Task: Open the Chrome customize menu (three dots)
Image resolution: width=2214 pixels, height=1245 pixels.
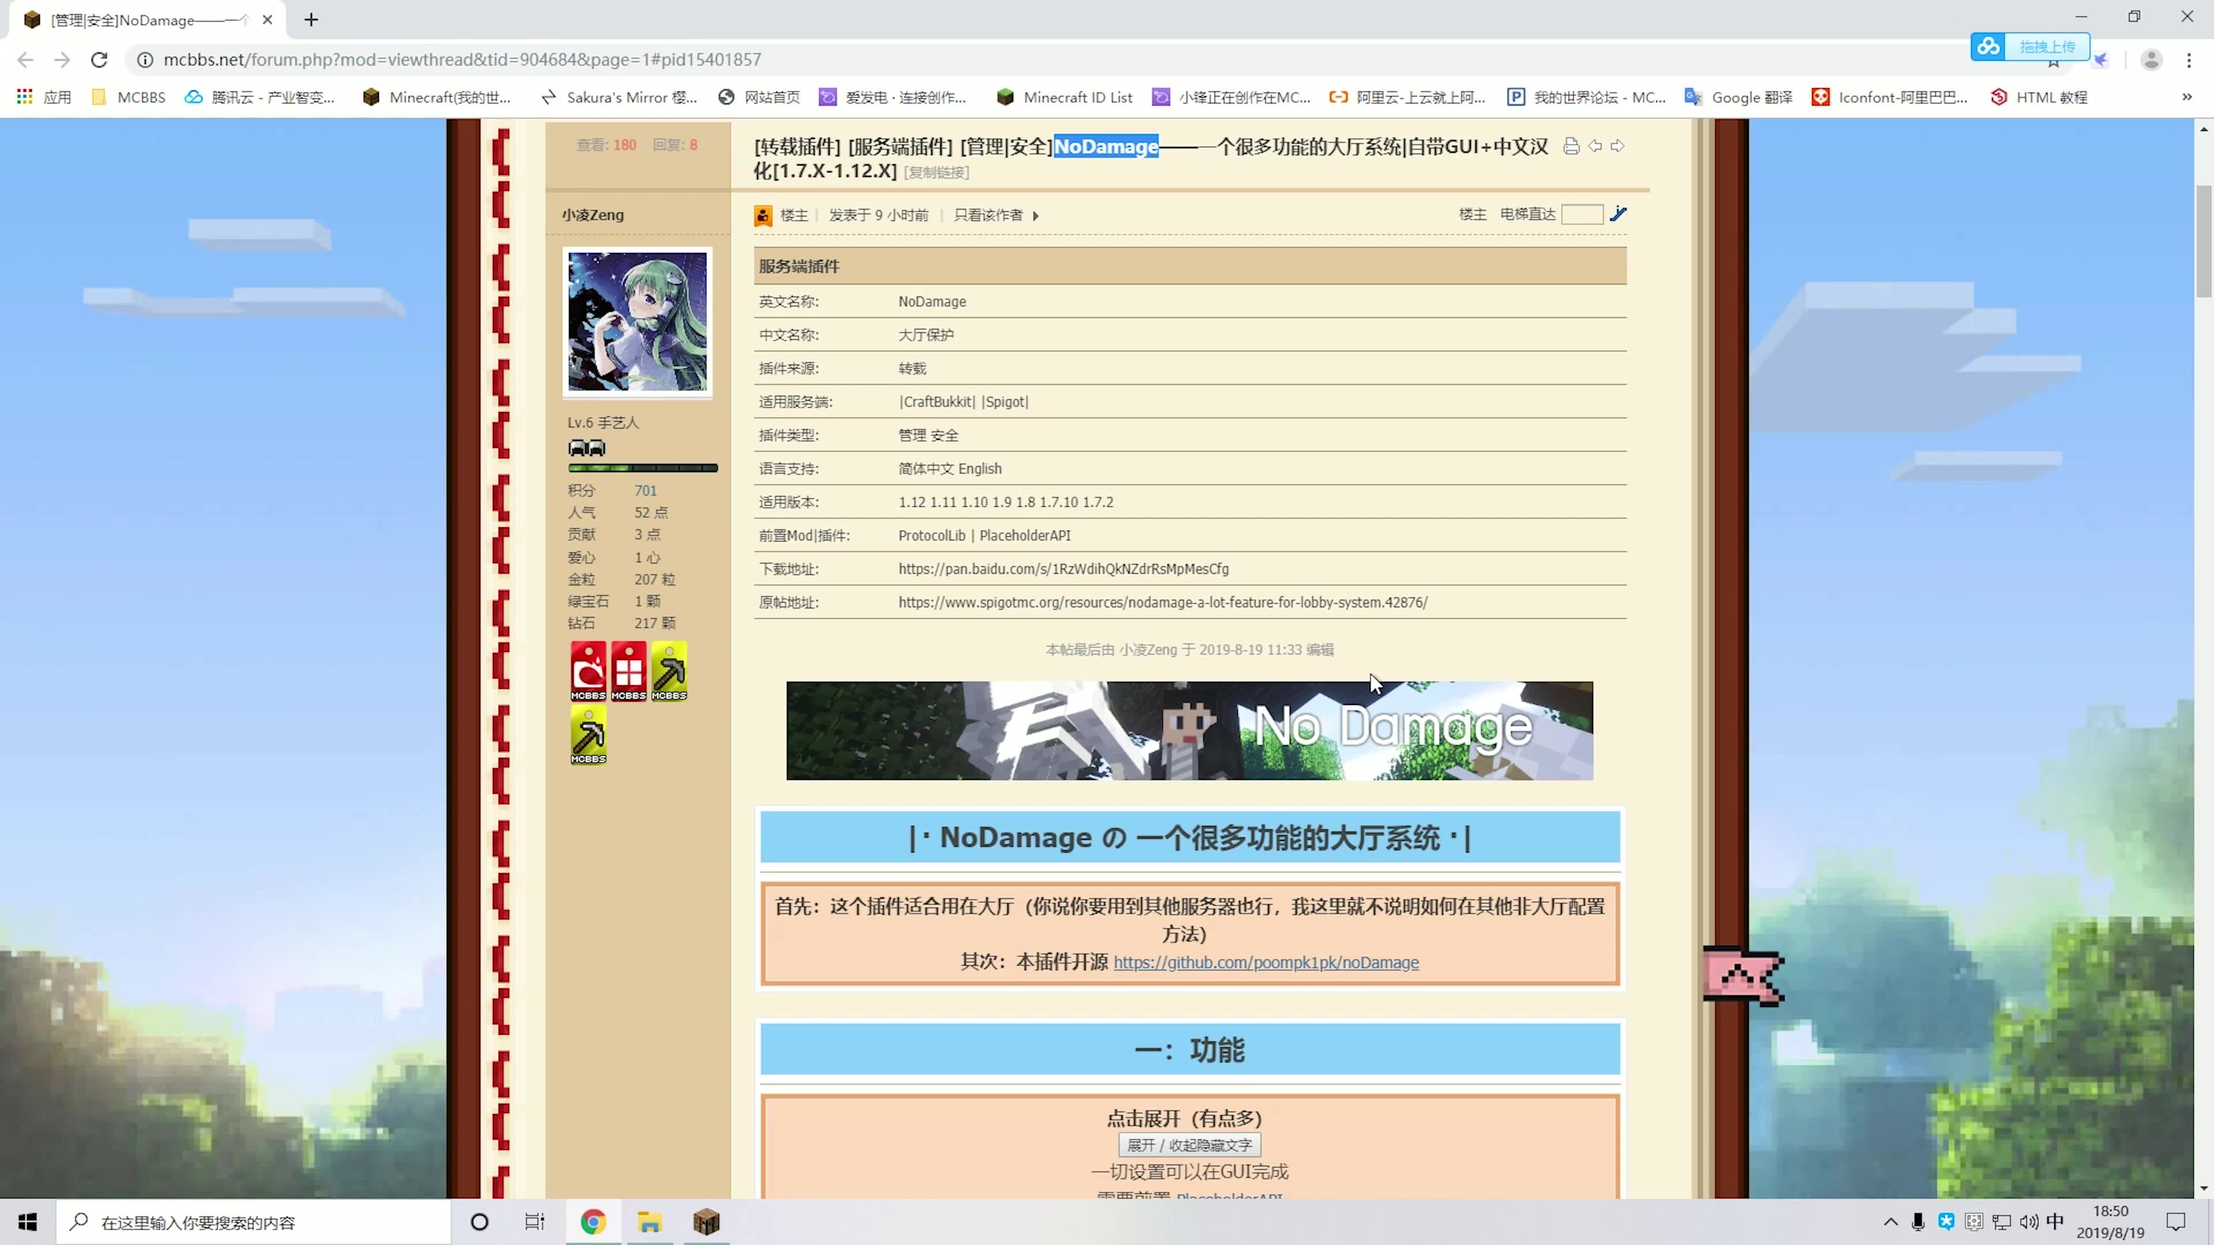Action: [2188, 59]
